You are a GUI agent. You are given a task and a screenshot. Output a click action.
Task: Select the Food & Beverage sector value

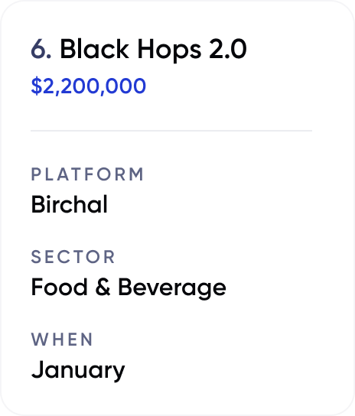(129, 288)
